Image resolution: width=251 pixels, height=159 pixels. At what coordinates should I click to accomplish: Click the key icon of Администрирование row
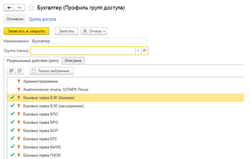[19, 81]
